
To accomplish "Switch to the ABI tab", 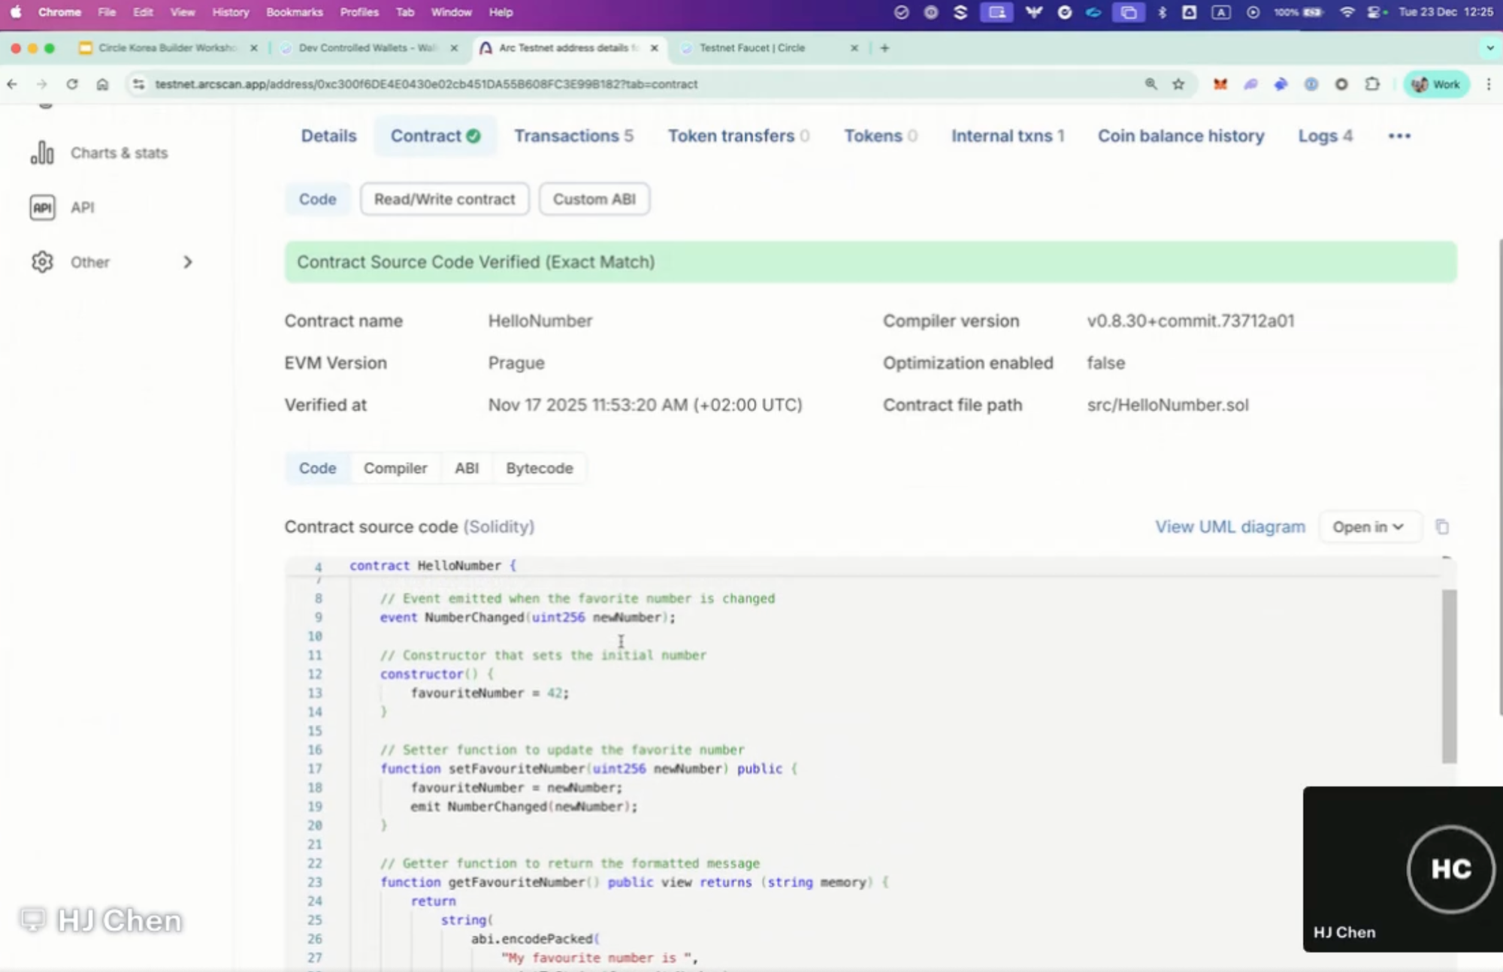I will [x=466, y=468].
